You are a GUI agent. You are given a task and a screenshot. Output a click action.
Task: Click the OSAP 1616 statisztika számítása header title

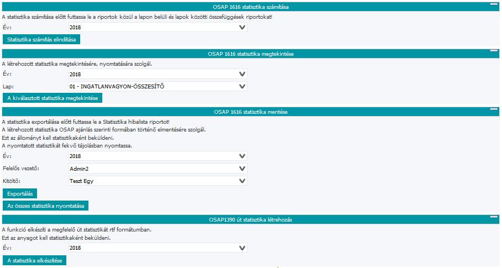click(250, 7)
